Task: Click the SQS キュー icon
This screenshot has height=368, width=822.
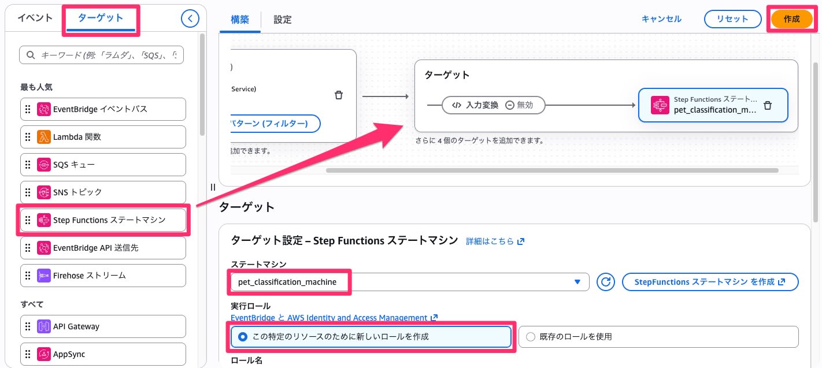Action: click(44, 165)
